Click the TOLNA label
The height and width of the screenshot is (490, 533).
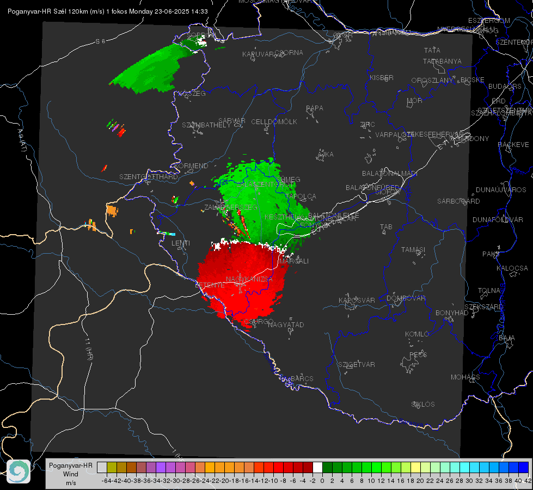pos(489,291)
